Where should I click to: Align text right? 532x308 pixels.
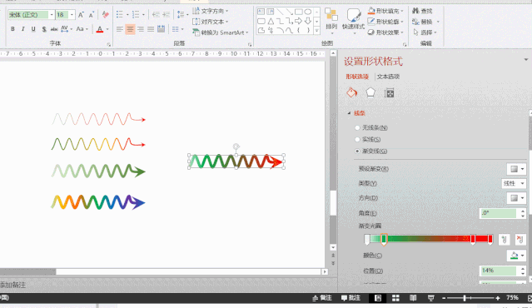[141, 29]
